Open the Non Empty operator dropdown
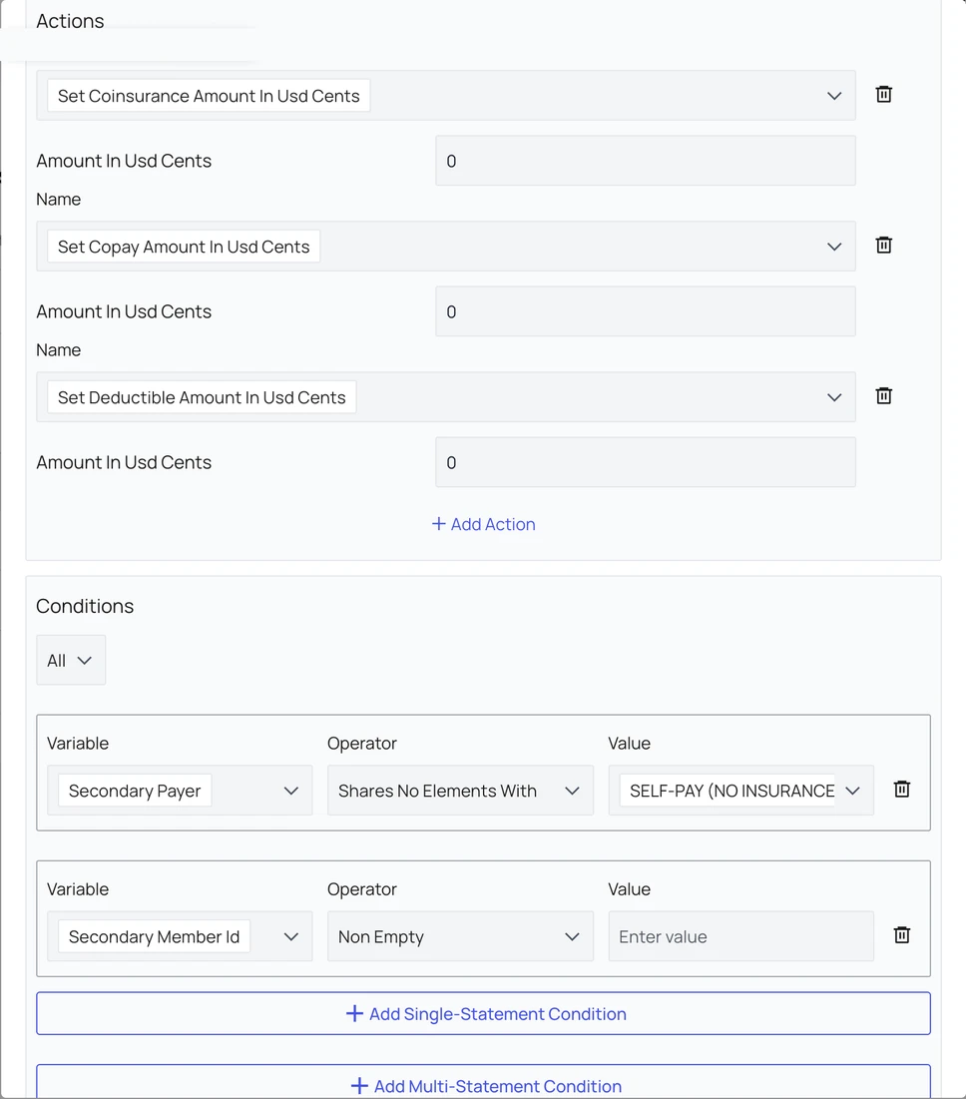Screen dimensions: 966x1099 click(460, 936)
